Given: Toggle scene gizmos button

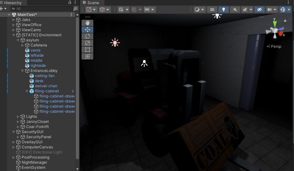Looking at the screenshot, I should point(283,10).
